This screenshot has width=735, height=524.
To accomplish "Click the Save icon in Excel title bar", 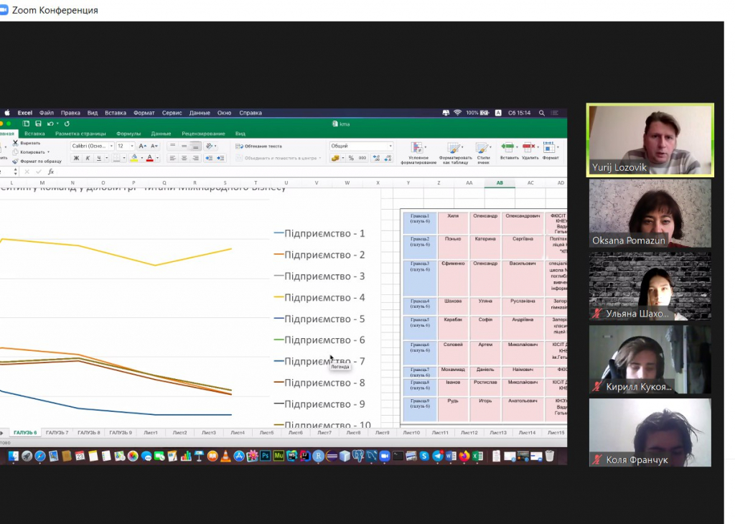I will click(38, 123).
